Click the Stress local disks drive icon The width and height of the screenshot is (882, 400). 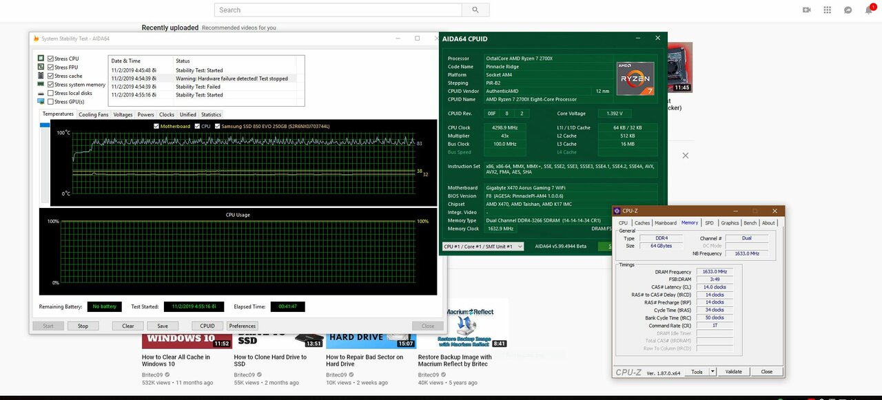point(41,93)
